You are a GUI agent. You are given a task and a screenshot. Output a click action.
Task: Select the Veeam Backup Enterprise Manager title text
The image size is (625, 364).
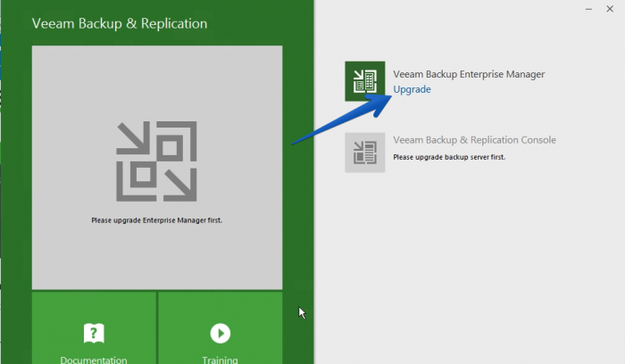tap(469, 74)
